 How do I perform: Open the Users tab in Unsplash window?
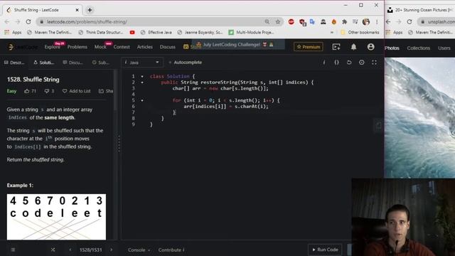click(x=444, y=48)
